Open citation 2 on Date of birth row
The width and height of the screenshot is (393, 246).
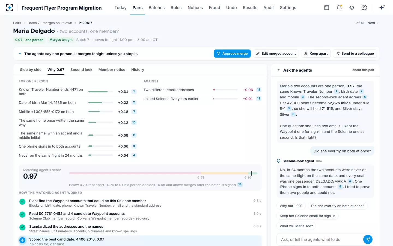pos(134,102)
